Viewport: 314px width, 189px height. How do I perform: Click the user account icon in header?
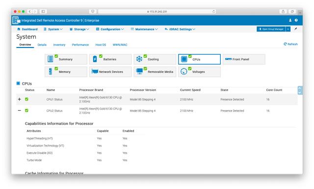pos(290,20)
